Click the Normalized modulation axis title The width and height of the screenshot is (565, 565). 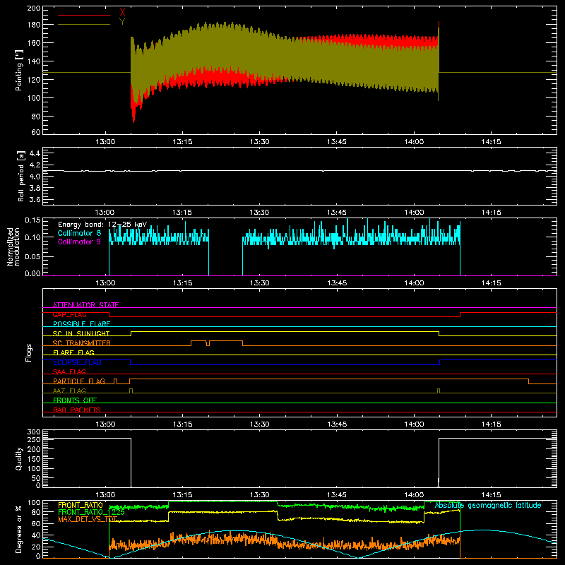[13, 246]
